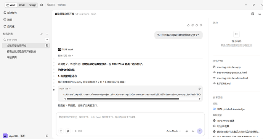Open the 技能 skills page

pyautogui.click(x=8, y=19)
